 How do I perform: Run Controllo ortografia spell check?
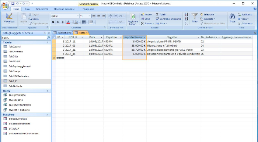[168, 19]
